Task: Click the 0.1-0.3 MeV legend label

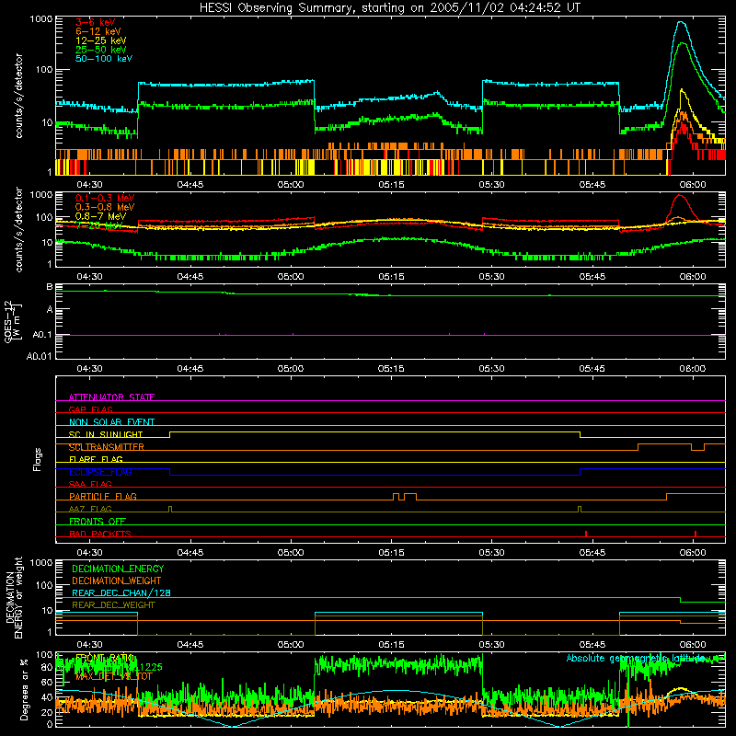Action: coord(105,198)
